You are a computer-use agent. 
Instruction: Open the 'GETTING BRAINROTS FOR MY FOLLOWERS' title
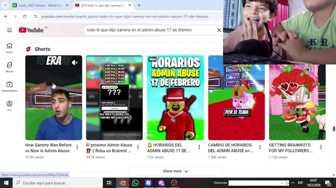(291, 148)
